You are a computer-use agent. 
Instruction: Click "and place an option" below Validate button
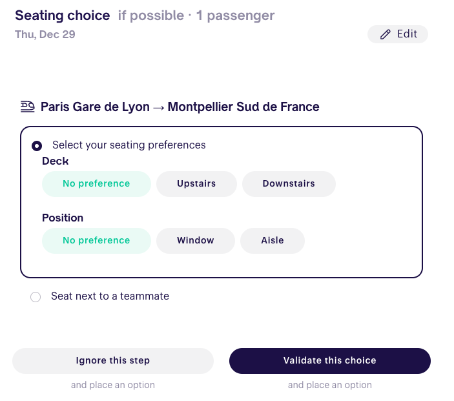pos(330,385)
